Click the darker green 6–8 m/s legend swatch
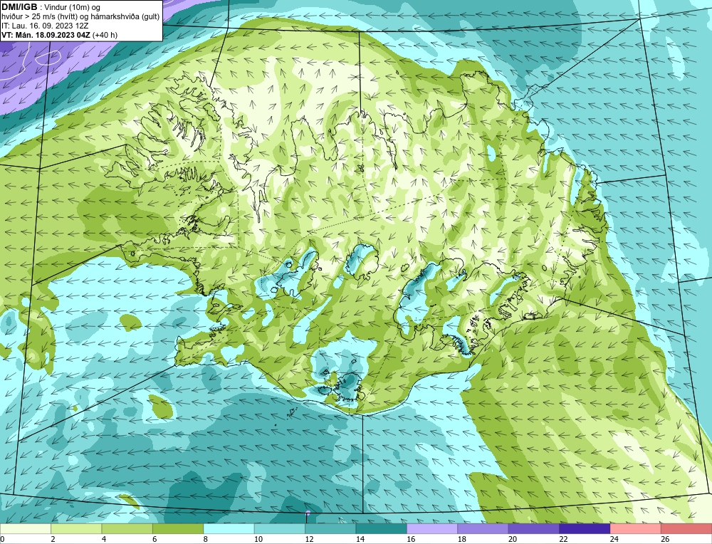 coord(178,528)
